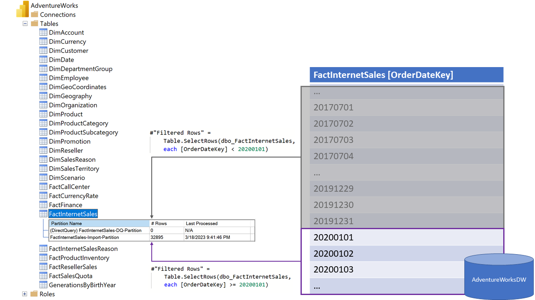
Task: Click the DimAccount table icon
Action: tap(43, 32)
